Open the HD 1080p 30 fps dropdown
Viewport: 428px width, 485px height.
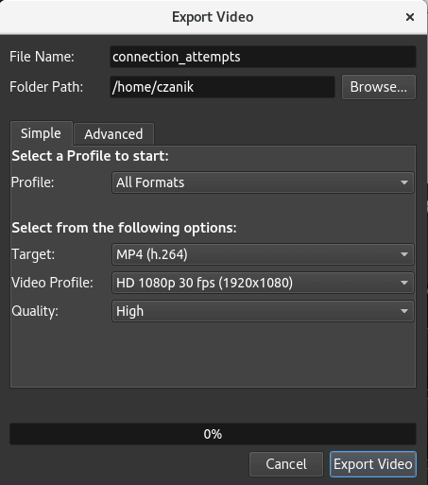coord(263,283)
